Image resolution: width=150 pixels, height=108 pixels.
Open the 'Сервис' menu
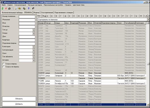tap(10, 5)
